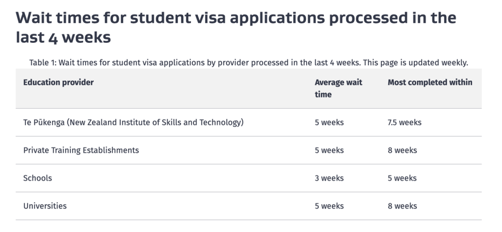
Task: Select the Private Training Establishments cell
Action: click(81, 150)
